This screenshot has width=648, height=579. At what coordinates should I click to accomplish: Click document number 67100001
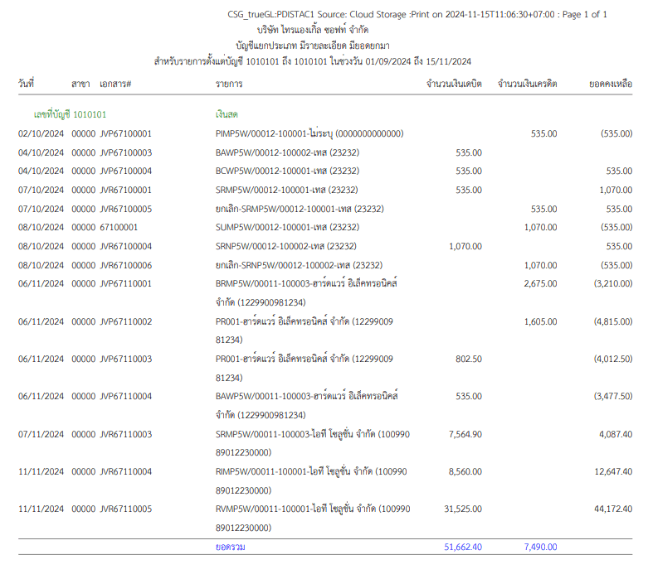[x=119, y=227]
